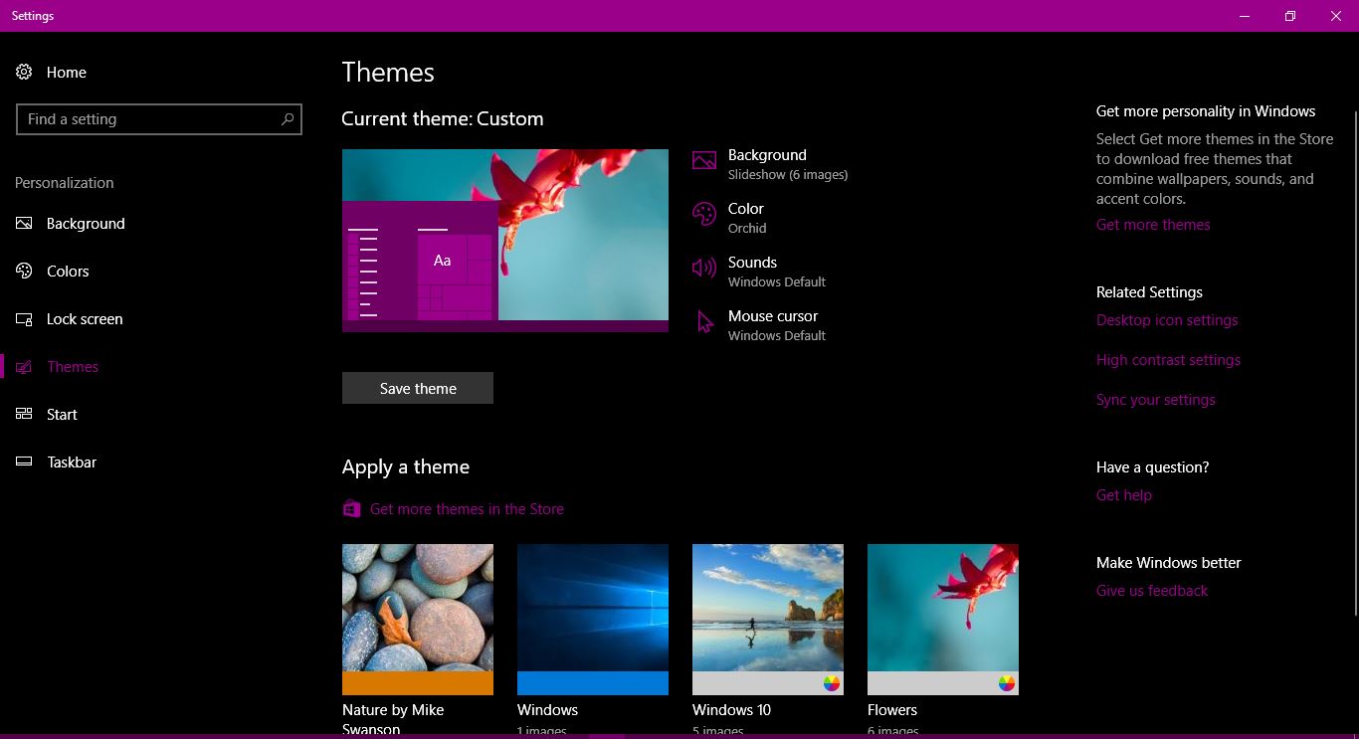Click the Colors palette icon in sidebar
This screenshot has height=739, width=1359.
(24, 271)
